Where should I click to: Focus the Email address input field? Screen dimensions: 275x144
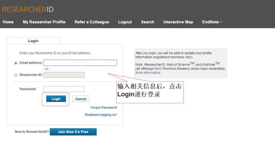point(80,63)
